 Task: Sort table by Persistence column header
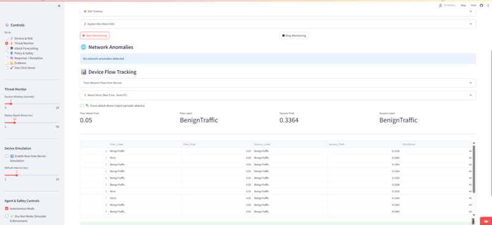pos(437,144)
